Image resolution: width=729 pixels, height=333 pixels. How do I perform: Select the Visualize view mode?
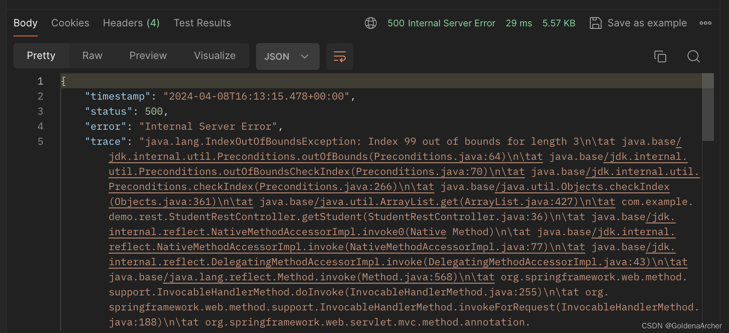(215, 56)
